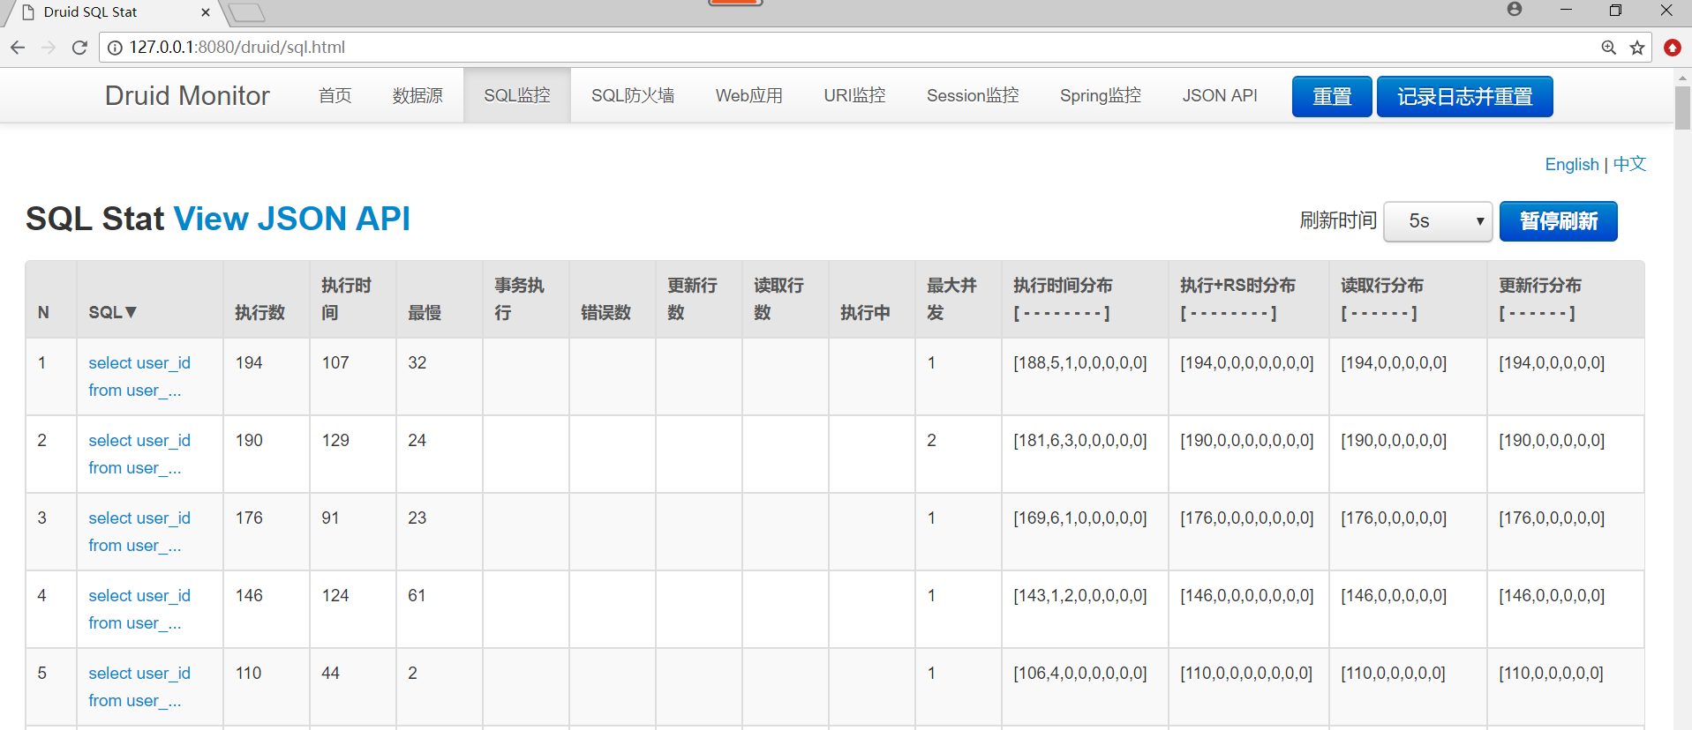Open the SQL防火墙 navigation item
The width and height of the screenshot is (1692, 730).
click(633, 95)
